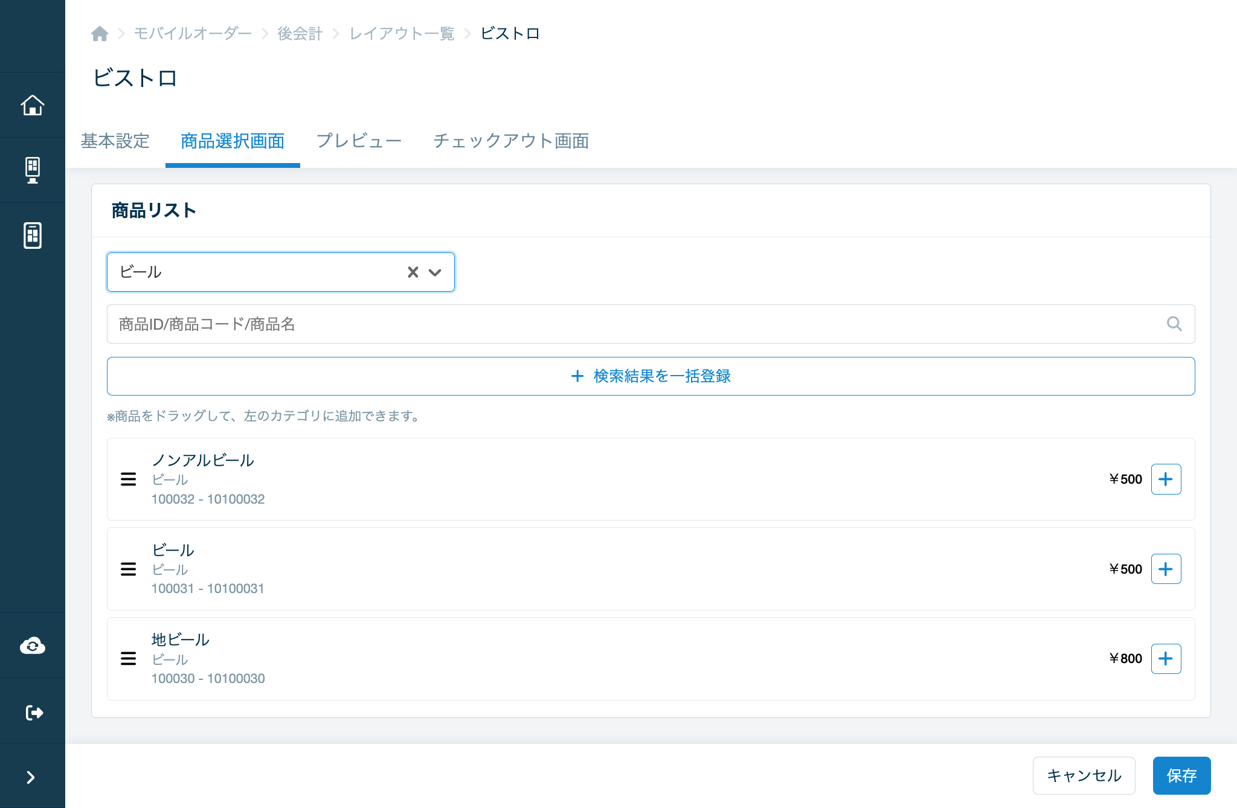Switch to the 基本設定 tab
The height and width of the screenshot is (808, 1237).
[x=115, y=141]
